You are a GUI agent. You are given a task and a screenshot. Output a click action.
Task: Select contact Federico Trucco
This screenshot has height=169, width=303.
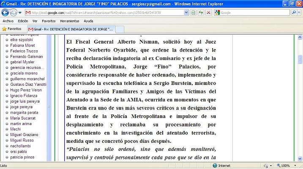24,51
